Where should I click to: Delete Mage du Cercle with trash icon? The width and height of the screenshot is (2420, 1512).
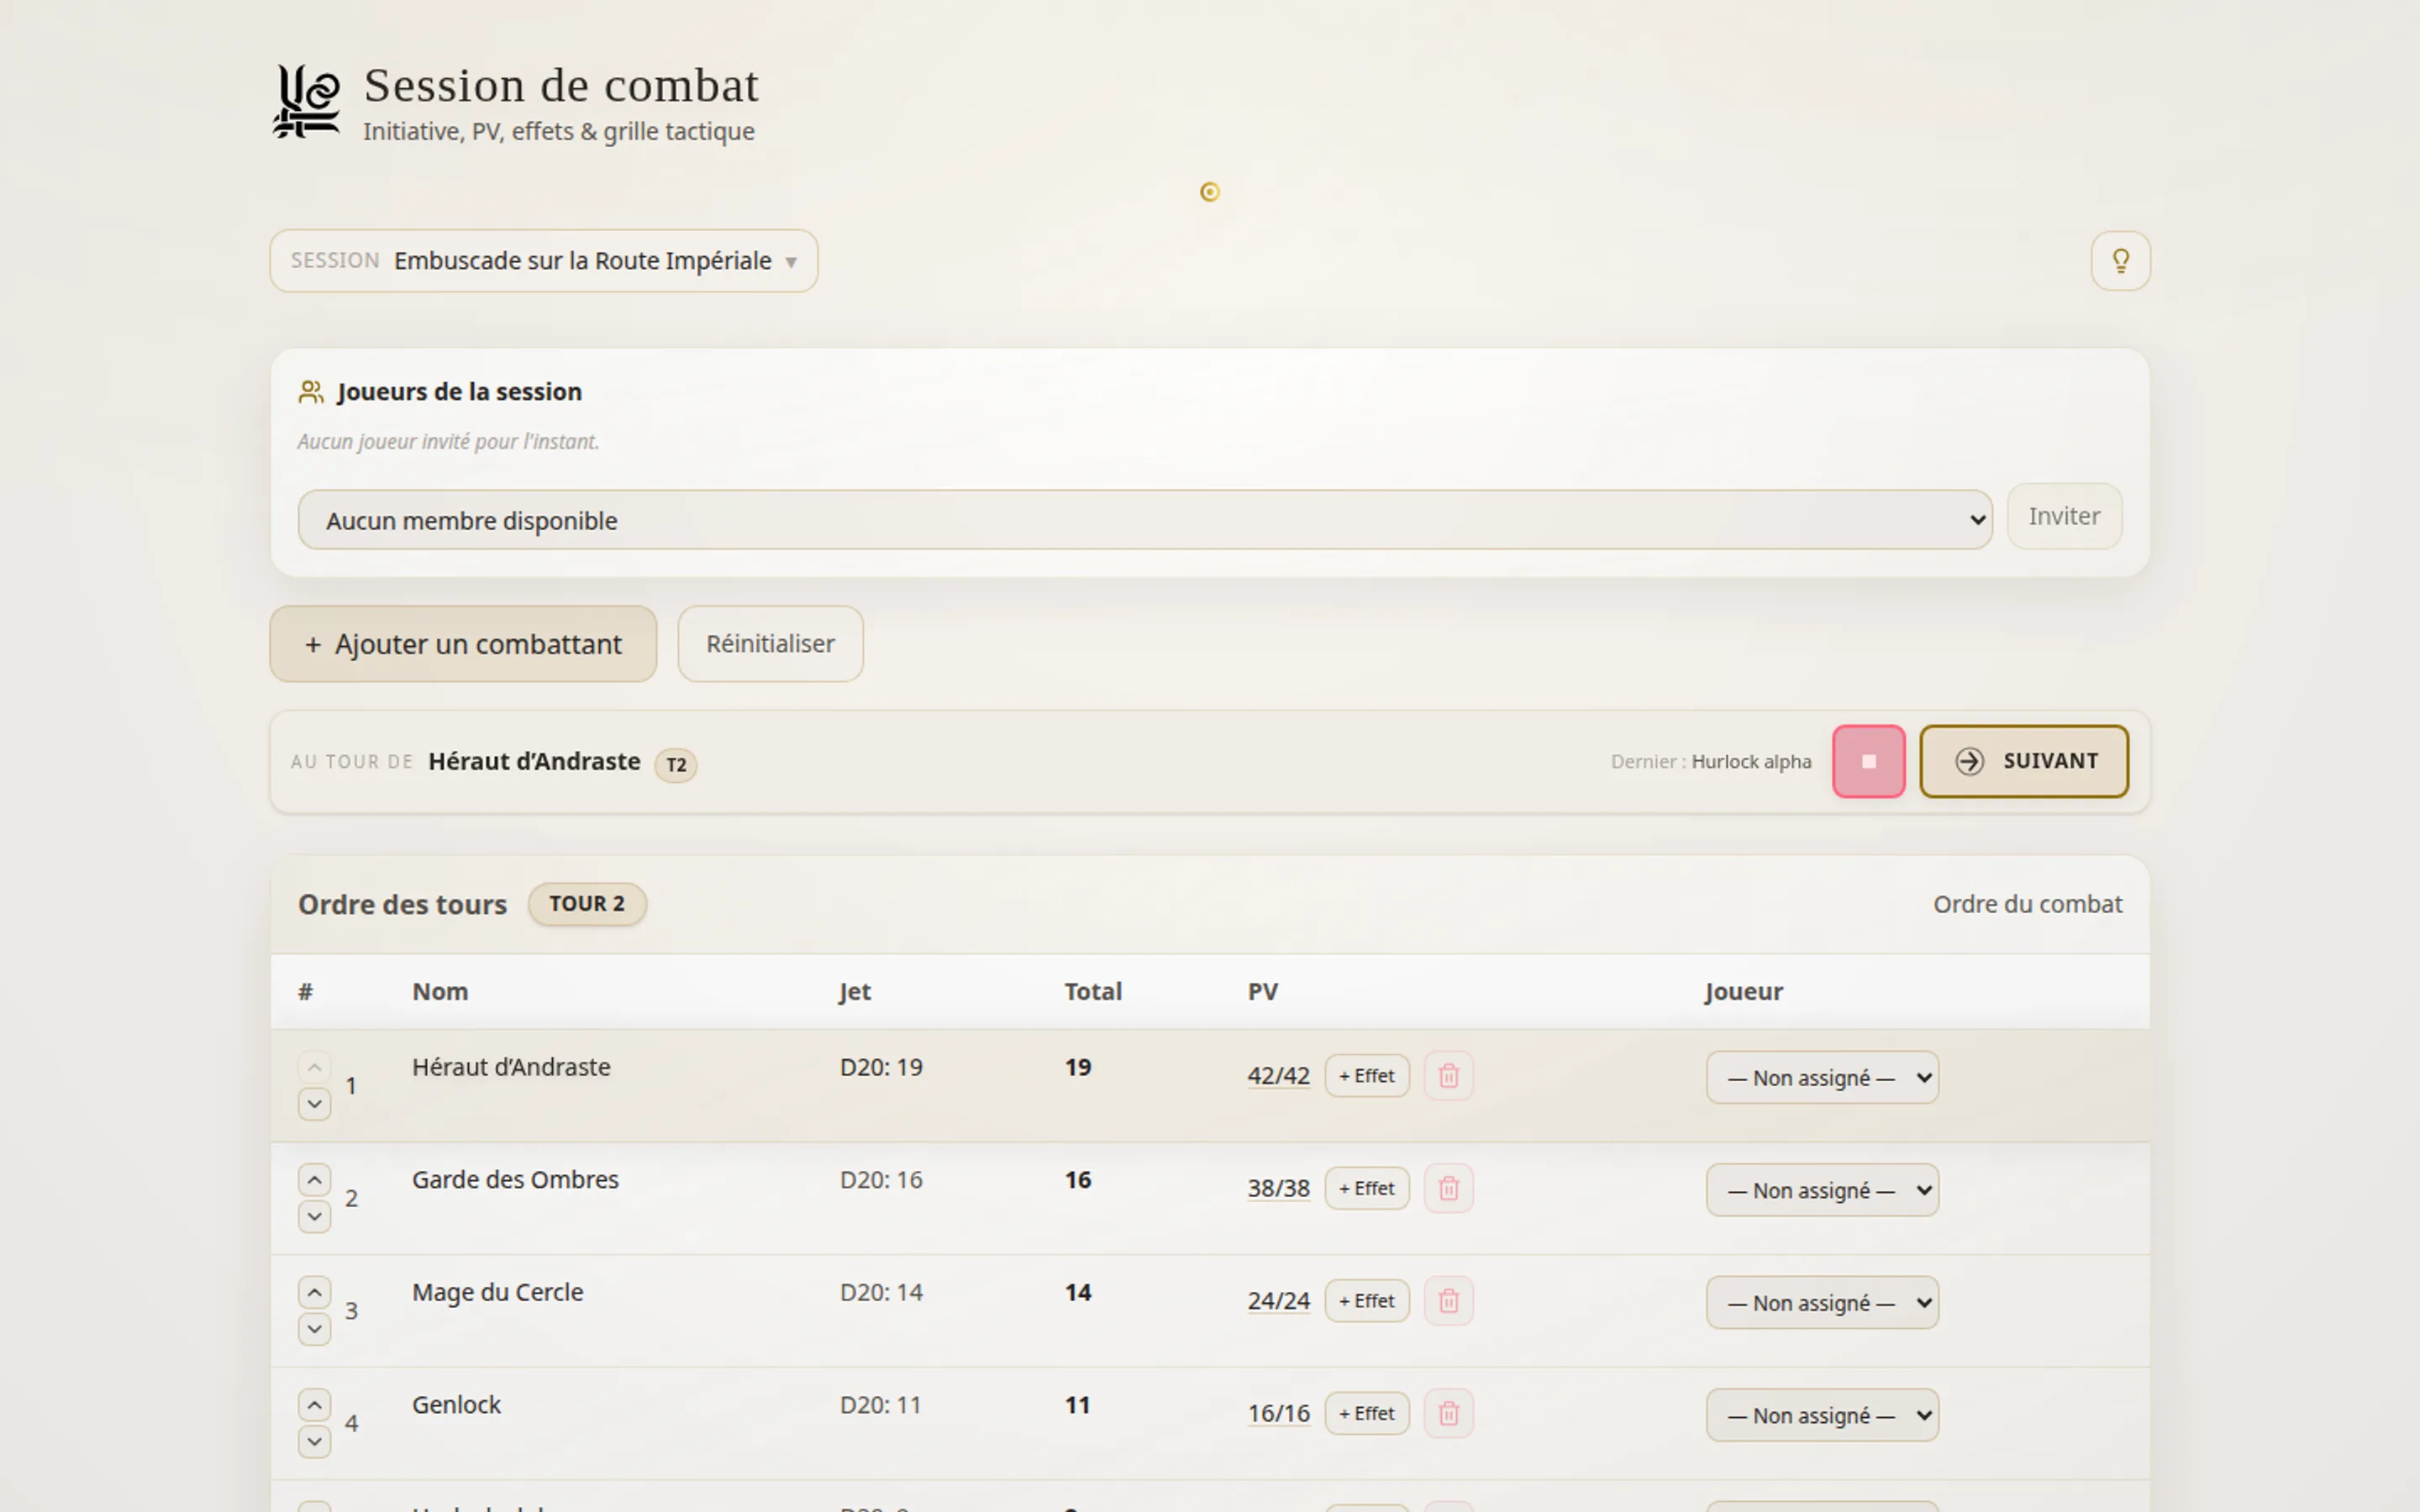(1448, 1301)
